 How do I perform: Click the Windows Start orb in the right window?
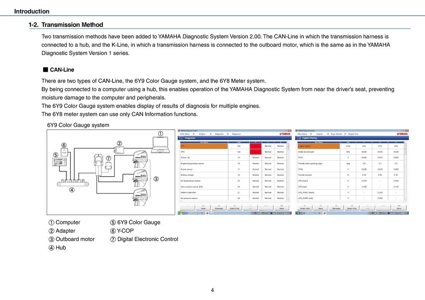pyautogui.click(x=298, y=213)
